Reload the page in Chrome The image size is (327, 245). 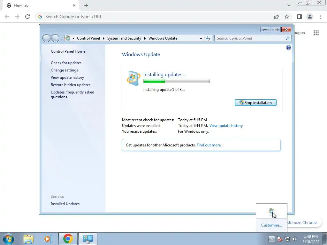tap(27, 17)
